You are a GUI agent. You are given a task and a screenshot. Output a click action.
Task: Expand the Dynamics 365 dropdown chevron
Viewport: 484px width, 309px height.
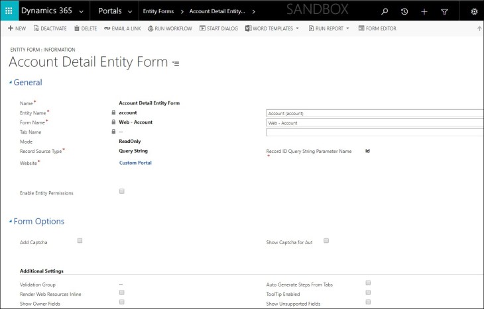click(81, 11)
